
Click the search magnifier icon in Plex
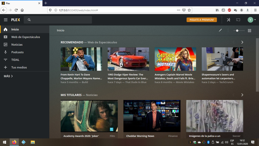tap(29, 20)
